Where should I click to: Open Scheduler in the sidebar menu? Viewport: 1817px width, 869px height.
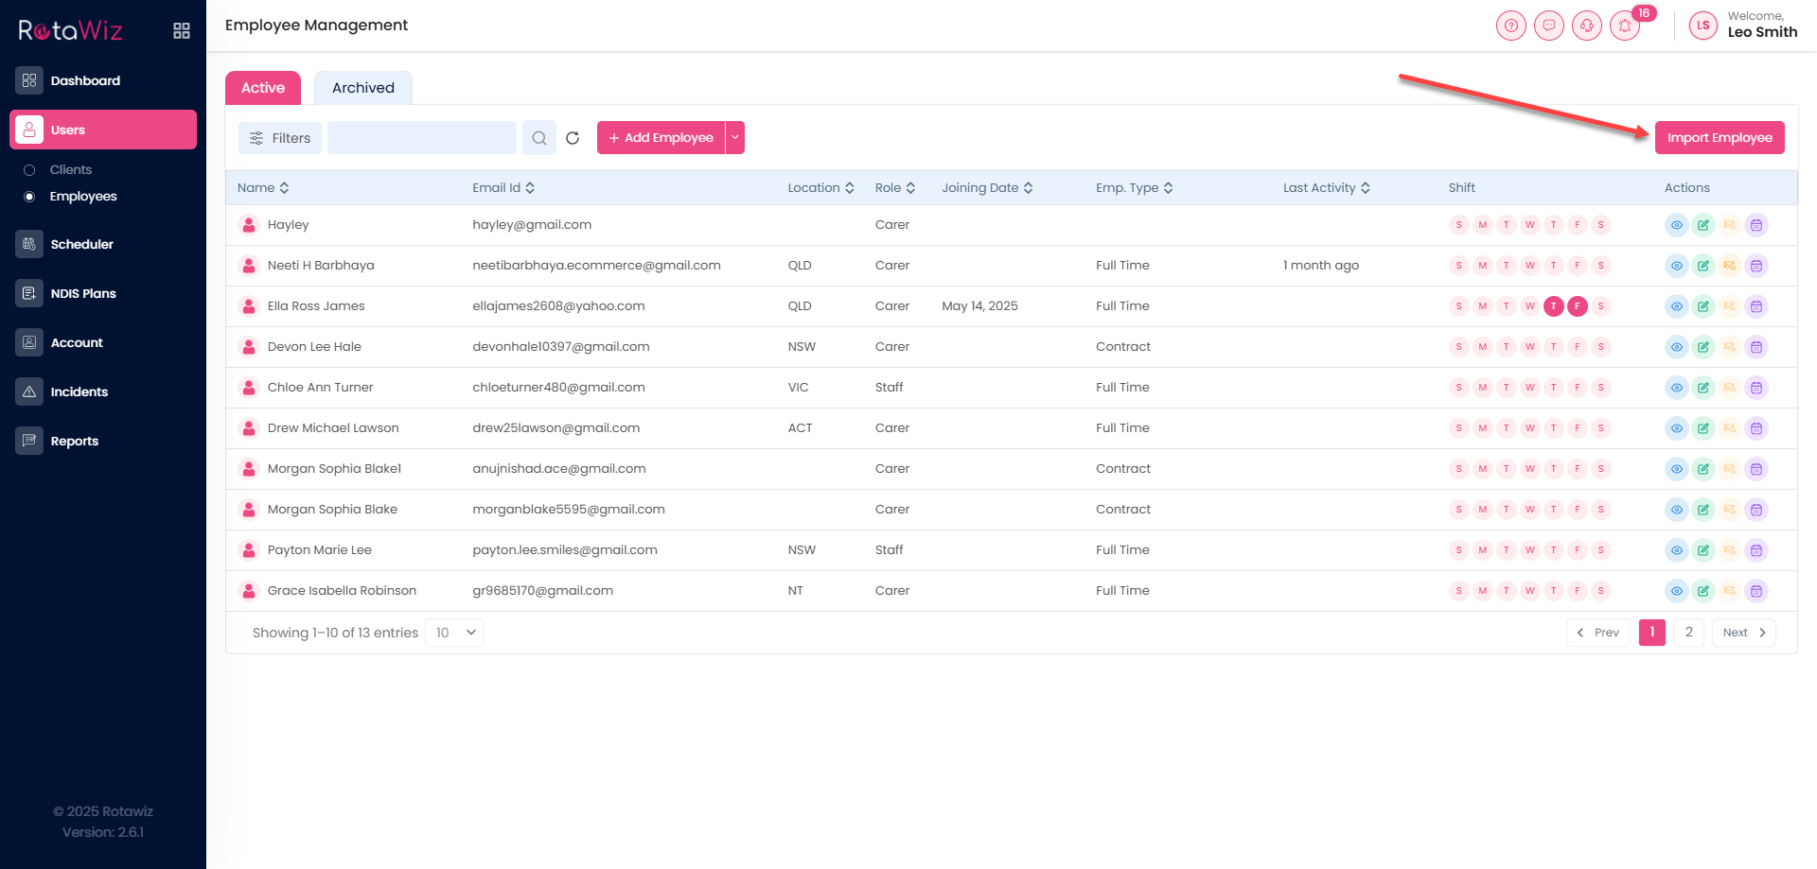pyautogui.click(x=81, y=244)
